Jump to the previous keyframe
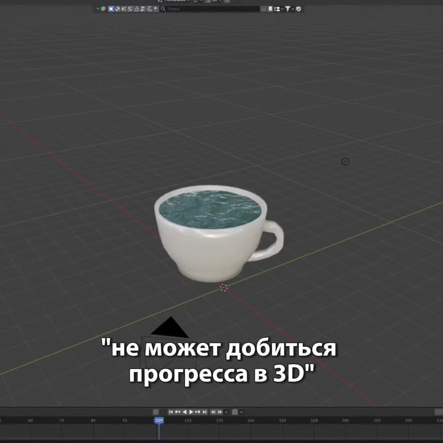Image resolution: width=443 pixels, height=443 pixels. (x=178, y=412)
